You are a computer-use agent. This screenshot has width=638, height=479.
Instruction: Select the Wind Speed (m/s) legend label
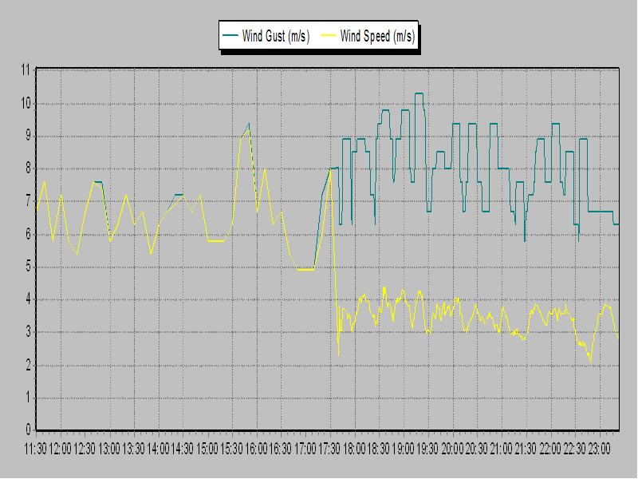(377, 35)
